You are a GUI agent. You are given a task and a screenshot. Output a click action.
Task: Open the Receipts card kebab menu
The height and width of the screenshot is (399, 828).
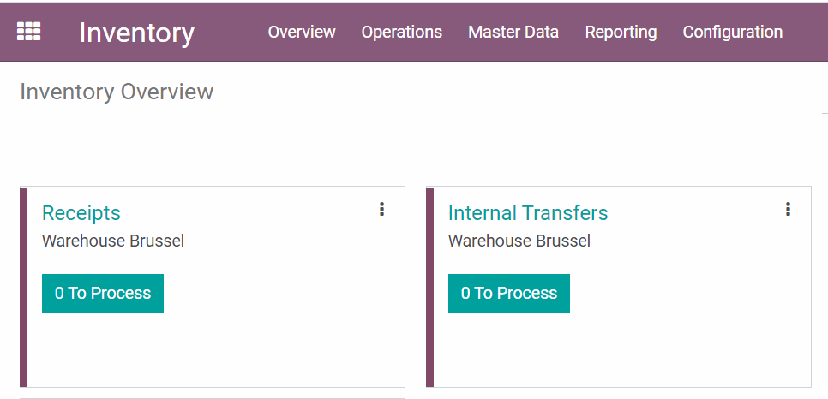[381, 209]
